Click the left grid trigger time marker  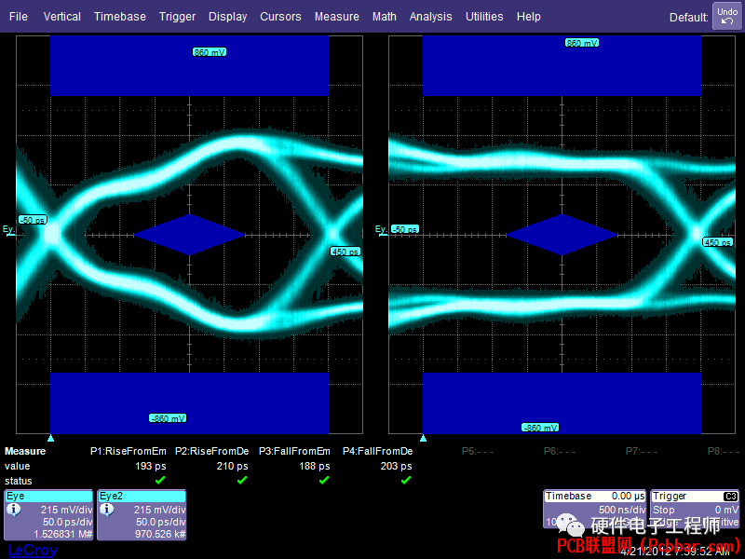[51, 438]
